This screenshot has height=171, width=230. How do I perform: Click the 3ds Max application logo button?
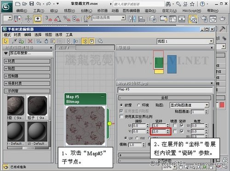(x=7, y=6)
